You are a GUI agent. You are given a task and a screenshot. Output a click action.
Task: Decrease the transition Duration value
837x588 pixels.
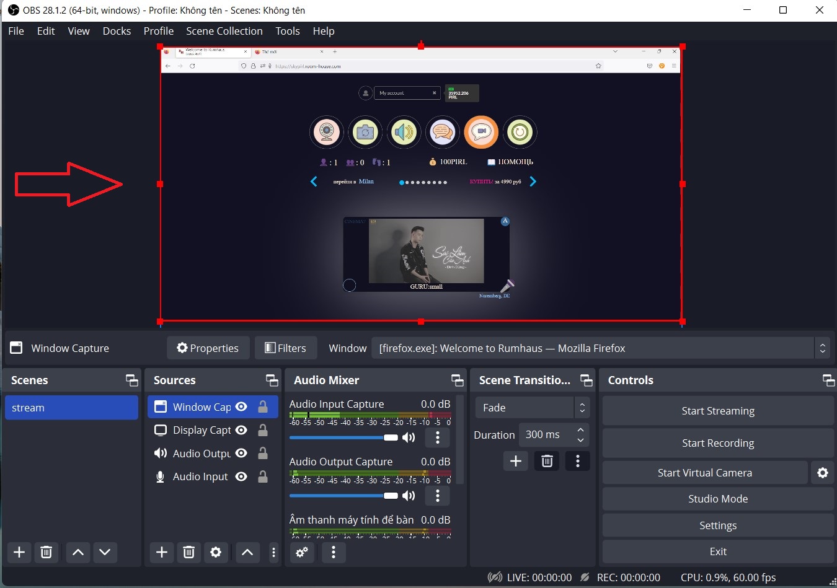tap(580, 440)
